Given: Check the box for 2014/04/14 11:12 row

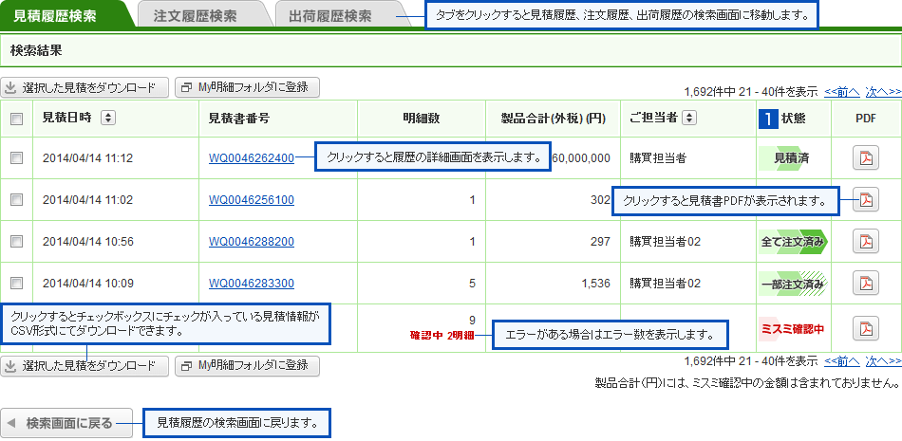Looking at the screenshot, I should point(16,158).
